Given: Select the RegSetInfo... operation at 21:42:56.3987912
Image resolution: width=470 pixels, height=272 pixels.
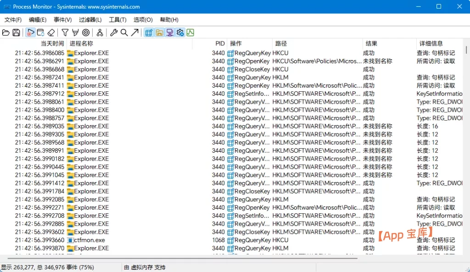Looking at the screenshot, I should pyautogui.click(x=252, y=94).
